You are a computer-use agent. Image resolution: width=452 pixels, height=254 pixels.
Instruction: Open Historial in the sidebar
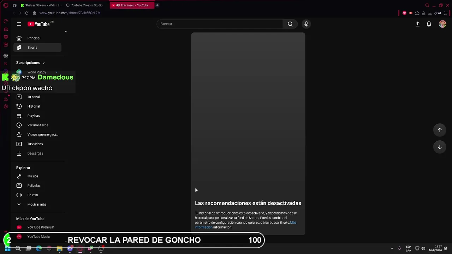point(37,107)
